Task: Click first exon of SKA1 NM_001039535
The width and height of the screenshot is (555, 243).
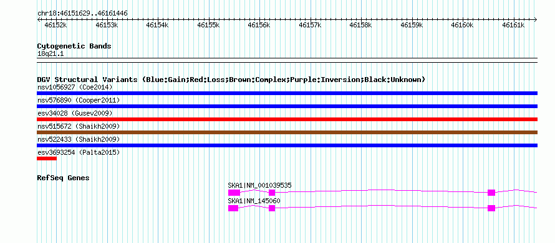Action: [x=234, y=193]
